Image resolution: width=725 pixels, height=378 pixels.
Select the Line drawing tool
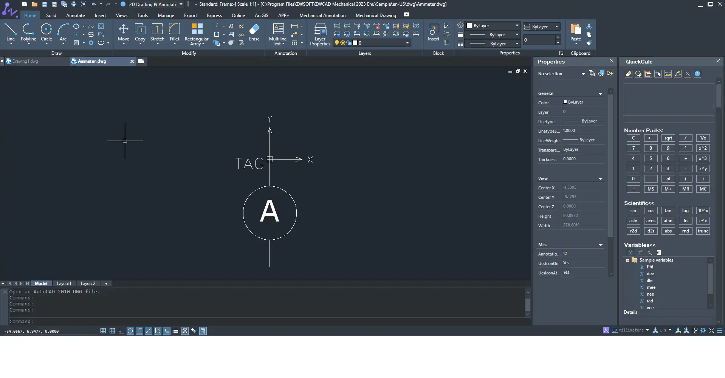[x=10, y=32]
